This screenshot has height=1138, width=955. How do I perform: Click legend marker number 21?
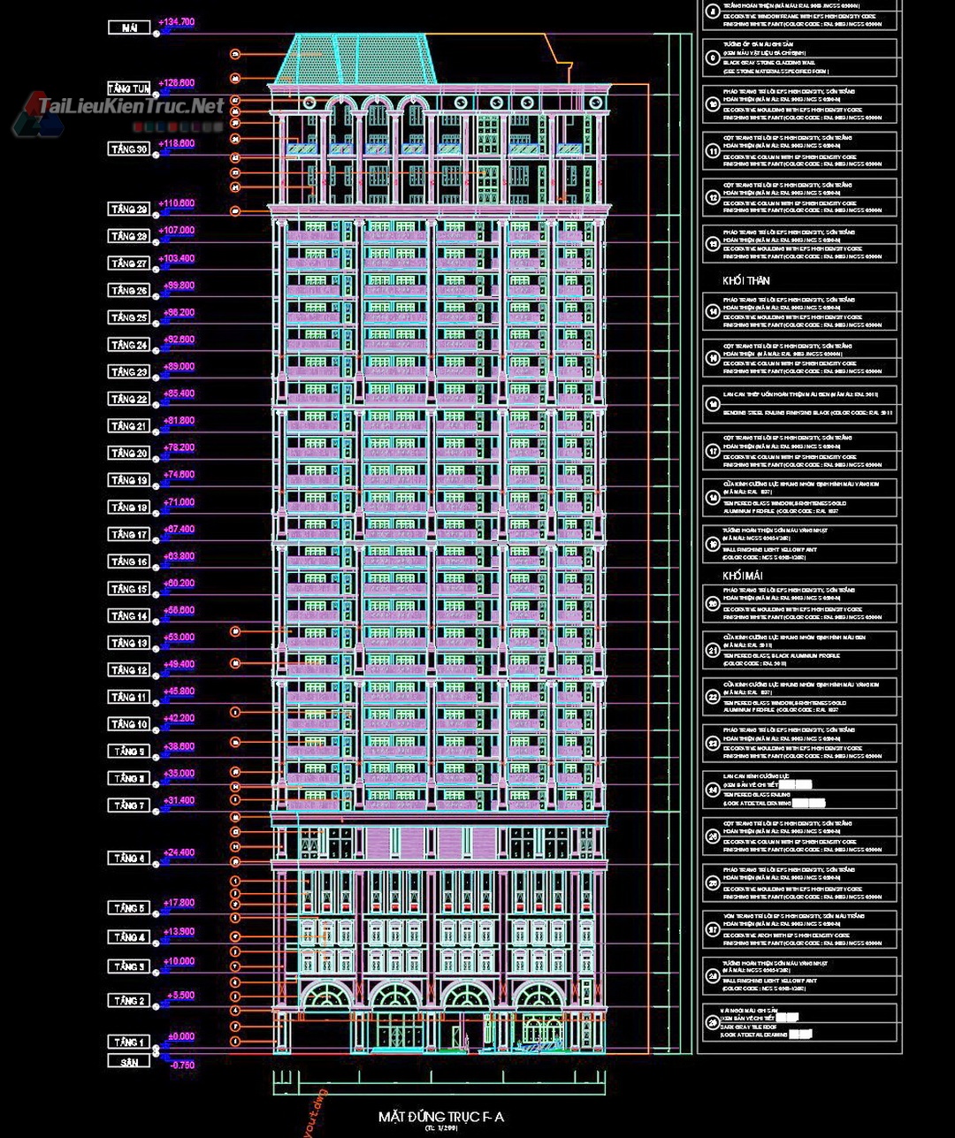point(713,650)
